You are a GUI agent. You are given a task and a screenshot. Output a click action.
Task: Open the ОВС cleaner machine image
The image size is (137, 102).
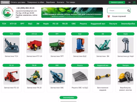(x=57, y=77)
